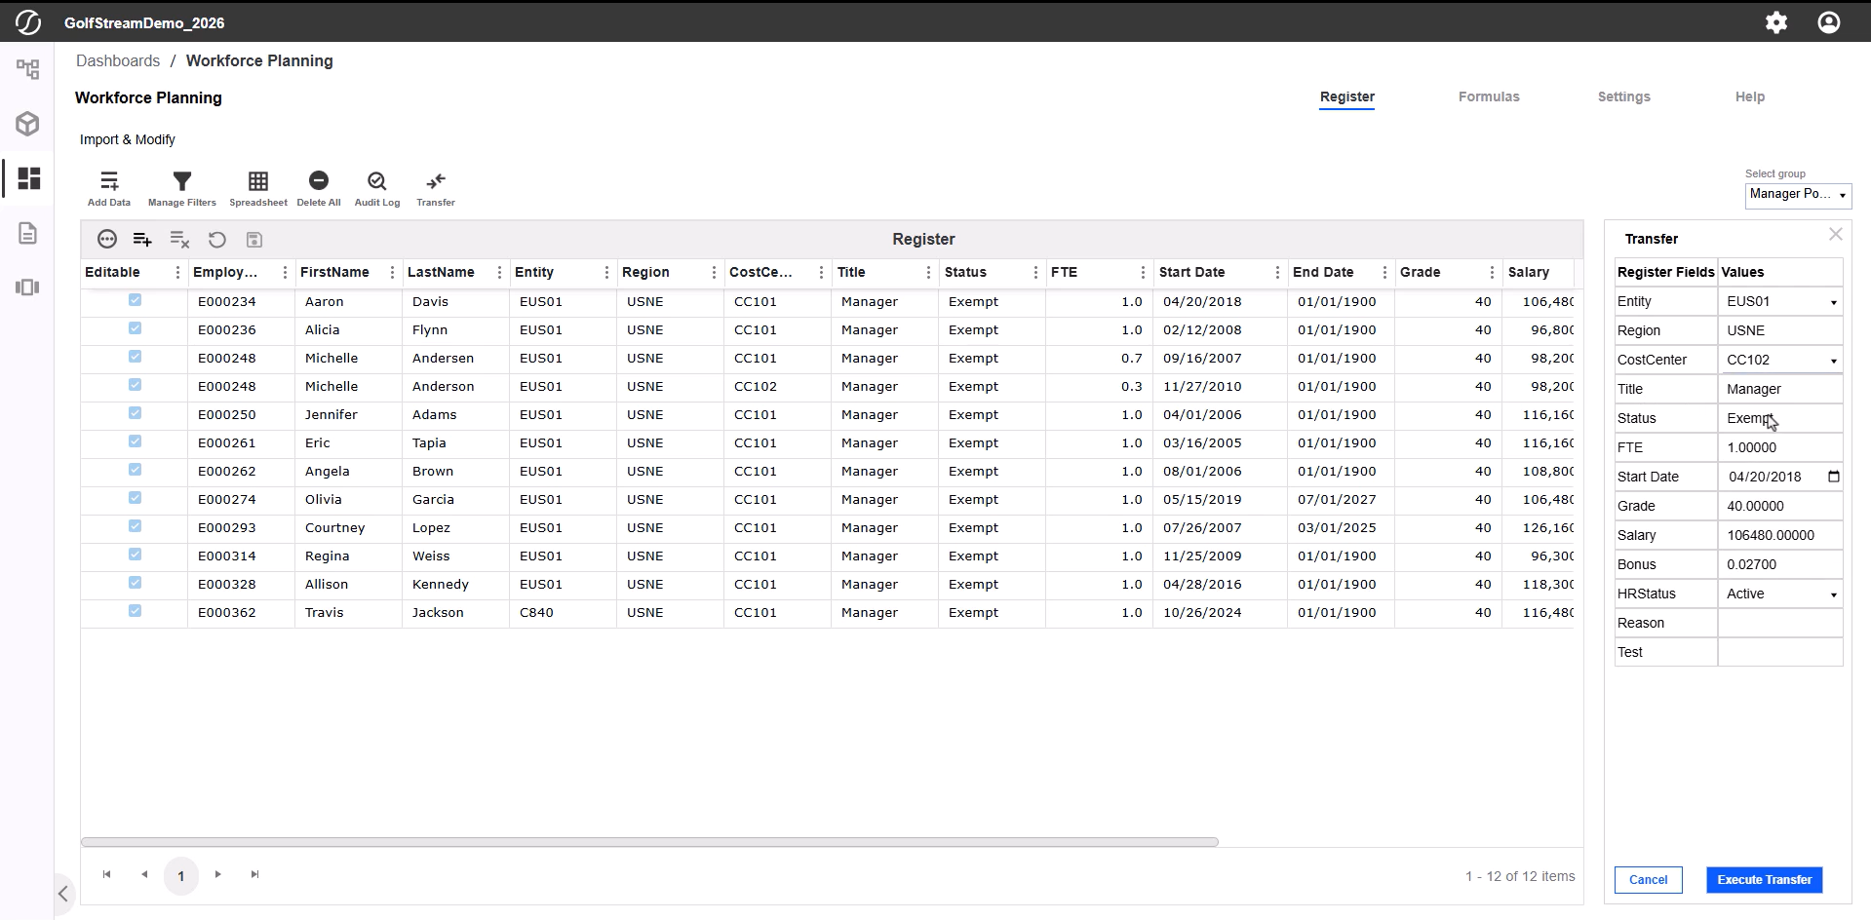Toggle Editable checkbox for Travis Jackson
1871x920 pixels.
click(x=135, y=611)
